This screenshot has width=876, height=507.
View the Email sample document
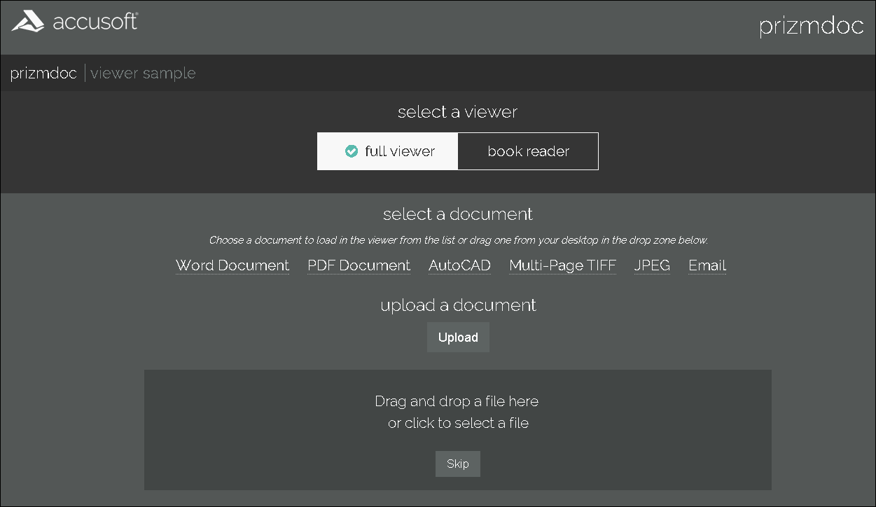coord(707,265)
